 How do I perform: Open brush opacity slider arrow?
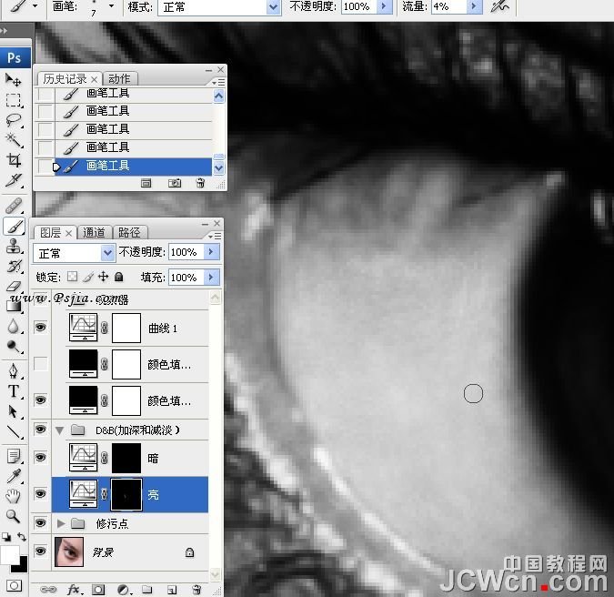[384, 6]
